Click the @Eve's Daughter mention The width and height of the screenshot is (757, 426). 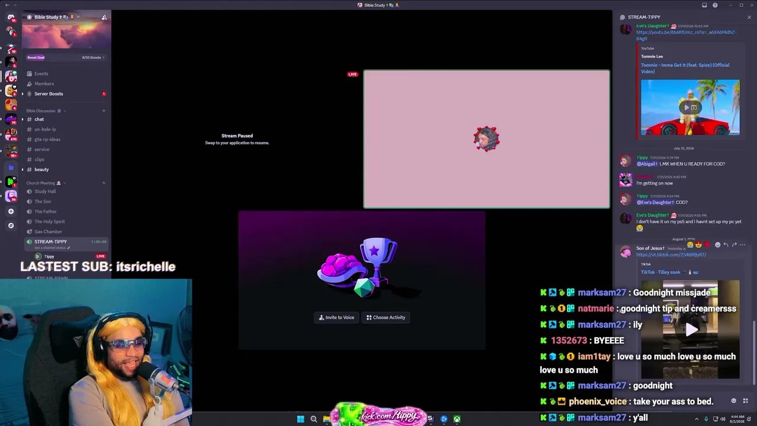pos(655,202)
